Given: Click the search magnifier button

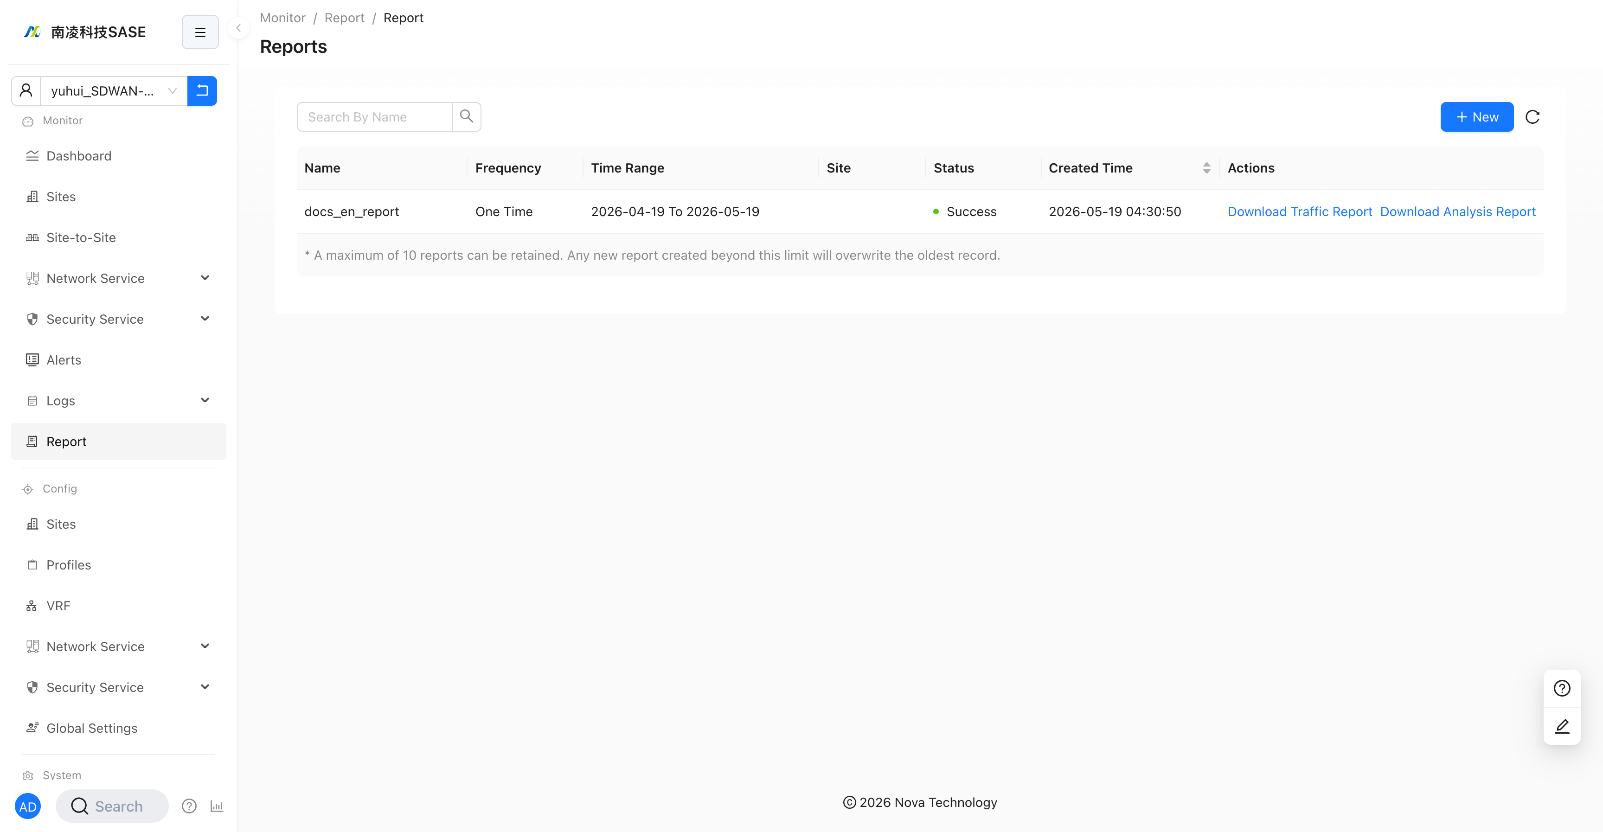Looking at the screenshot, I should pos(467,116).
